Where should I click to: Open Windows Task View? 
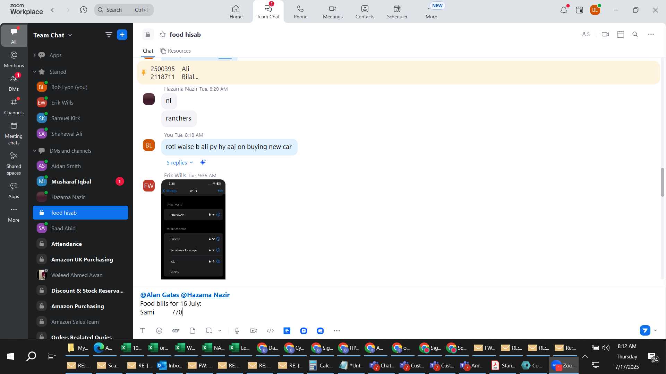click(x=52, y=356)
